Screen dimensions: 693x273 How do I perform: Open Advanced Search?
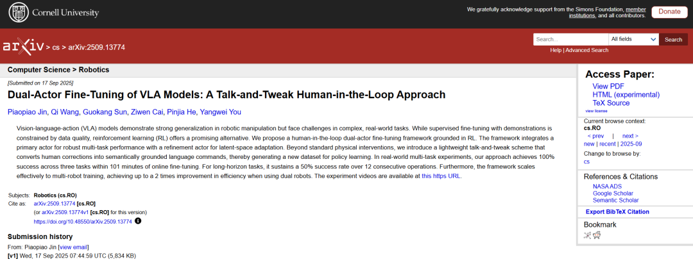click(x=586, y=50)
